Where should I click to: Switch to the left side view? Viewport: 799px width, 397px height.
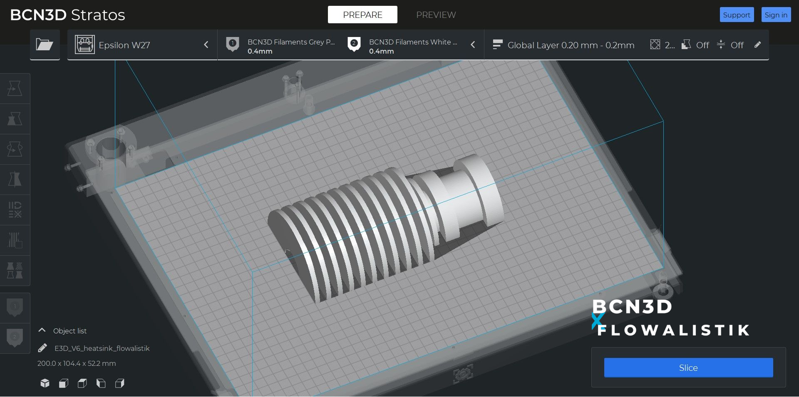pos(101,383)
